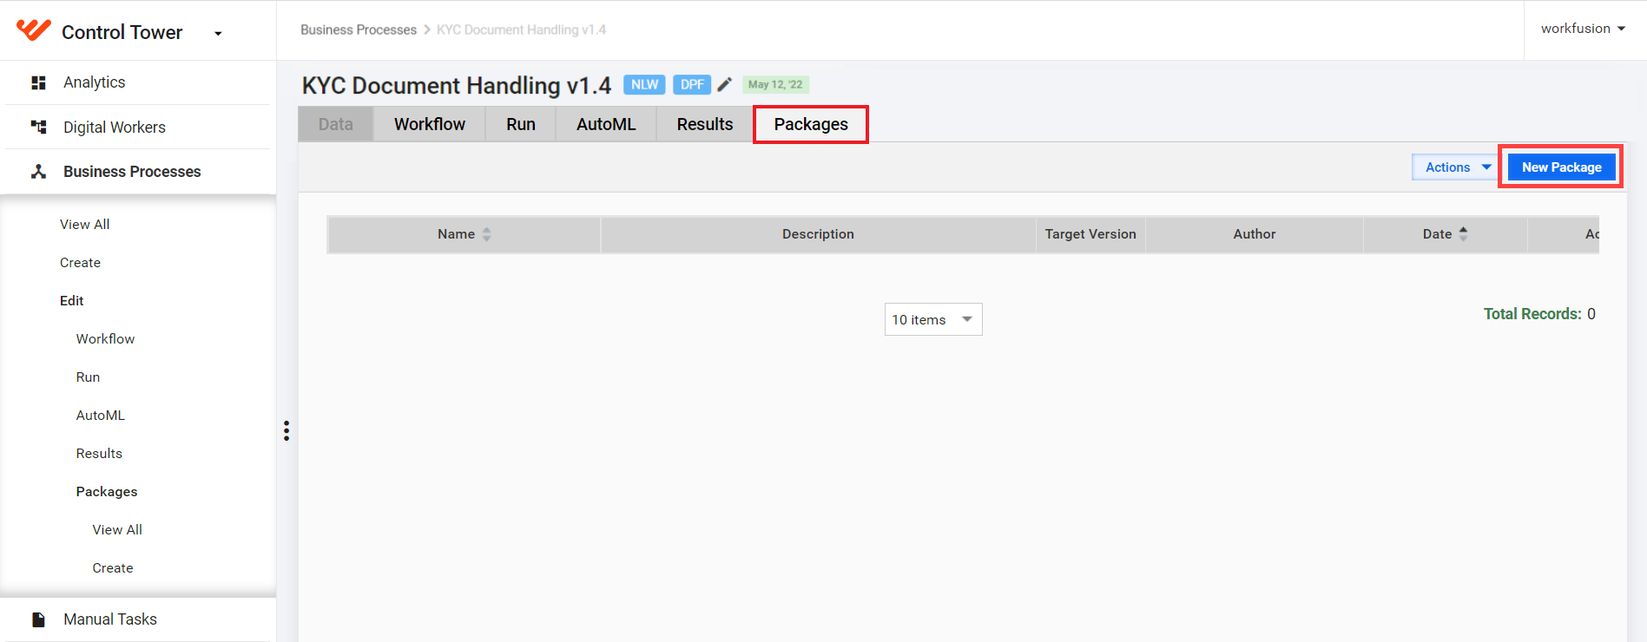The width and height of the screenshot is (1647, 642).
Task: Click the Digital Workers icon
Action: pos(38,127)
